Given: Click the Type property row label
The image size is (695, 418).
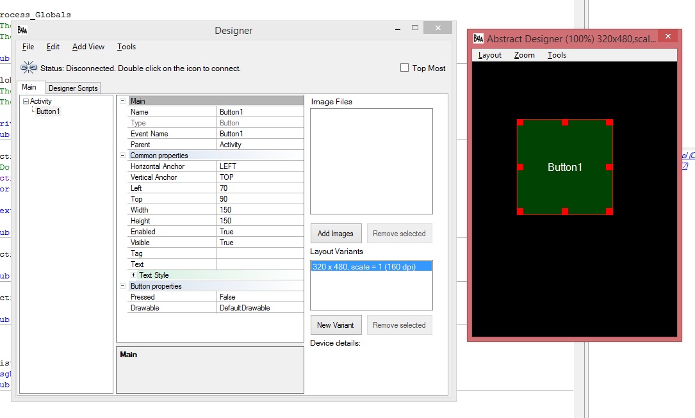Looking at the screenshot, I should coord(138,123).
